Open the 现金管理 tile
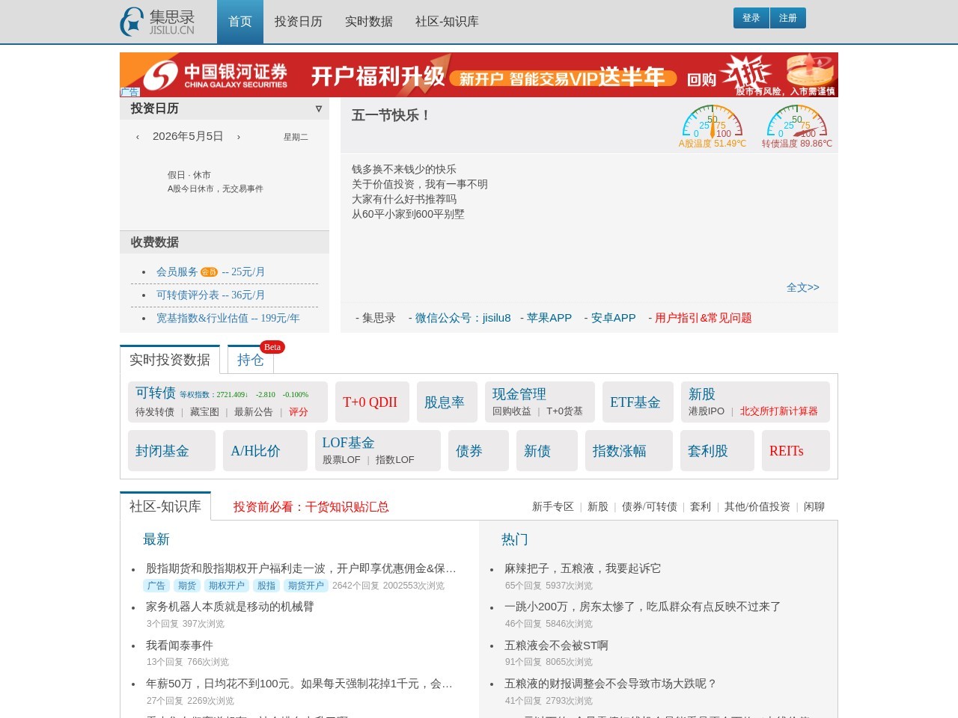The height and width of the screenshot is (718, 958). (519, 394)
